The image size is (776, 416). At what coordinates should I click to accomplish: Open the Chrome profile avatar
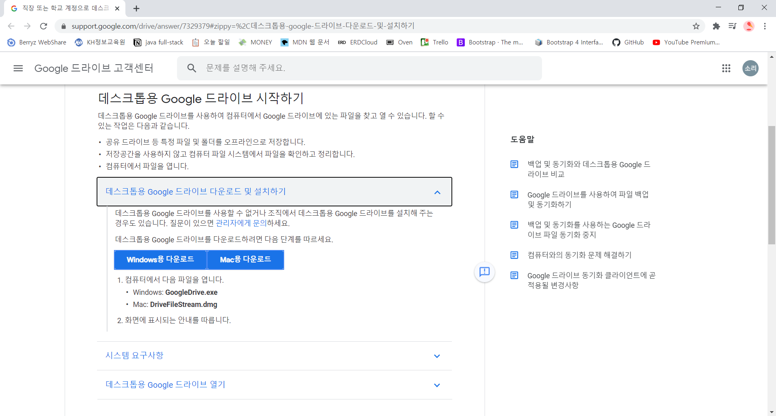click(749, 26)
